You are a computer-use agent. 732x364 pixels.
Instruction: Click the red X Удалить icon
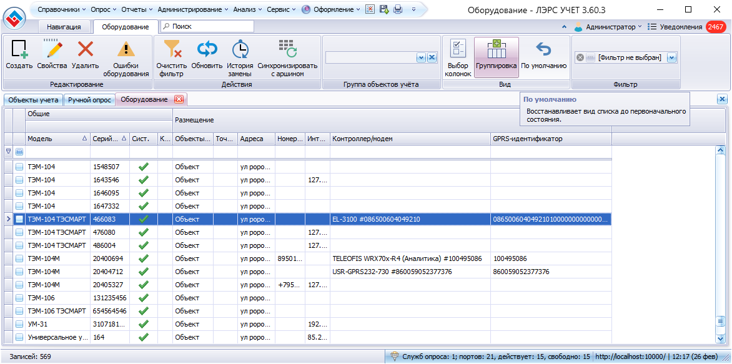(x=86, y=49)
